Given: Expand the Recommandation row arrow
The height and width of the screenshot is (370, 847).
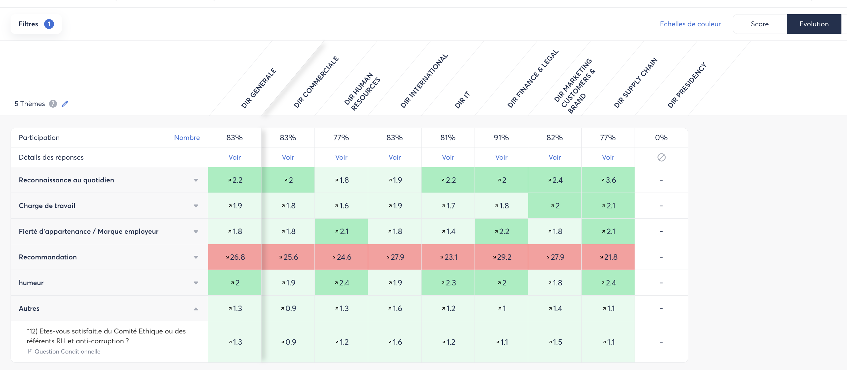Looking at the screenshot, I should point(196,257).
